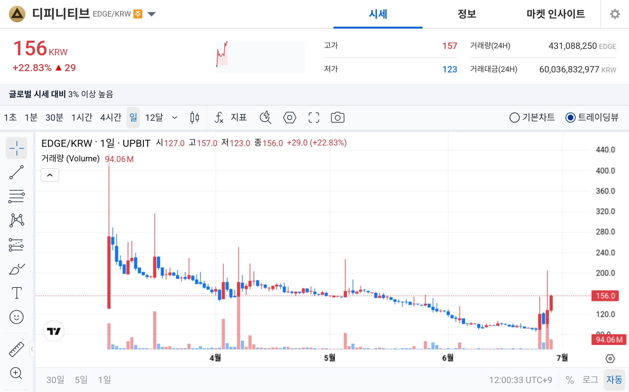Select the zoom in tool

(x=17, y=373)
